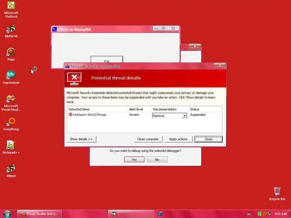The height and width of the screenshot is (218, 291).
Task: Click the red X monitor threat icon
Action: 74,79
